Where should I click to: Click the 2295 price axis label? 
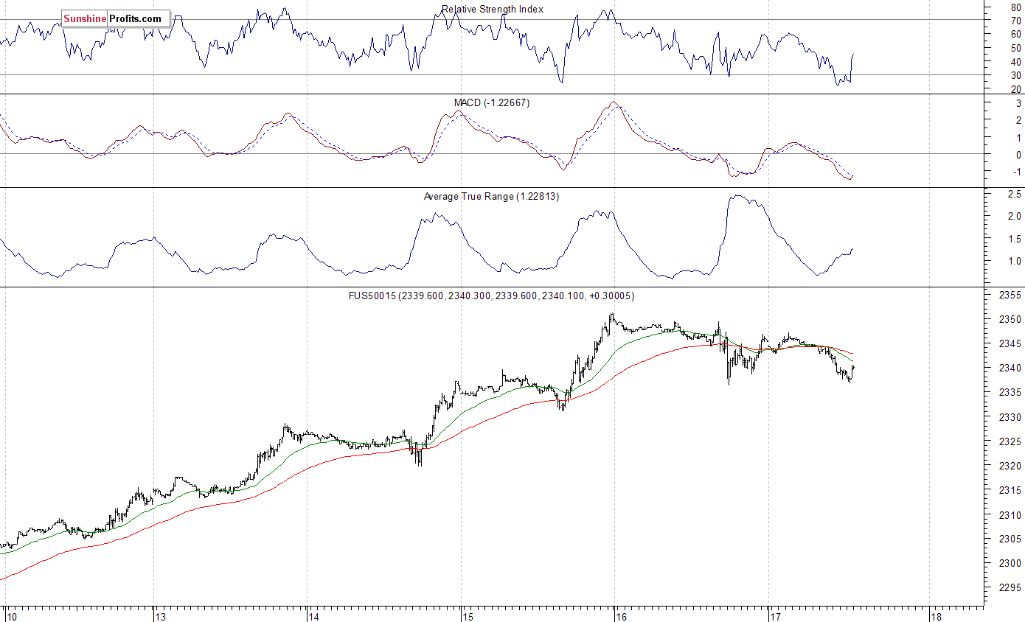click(1010, 588)
